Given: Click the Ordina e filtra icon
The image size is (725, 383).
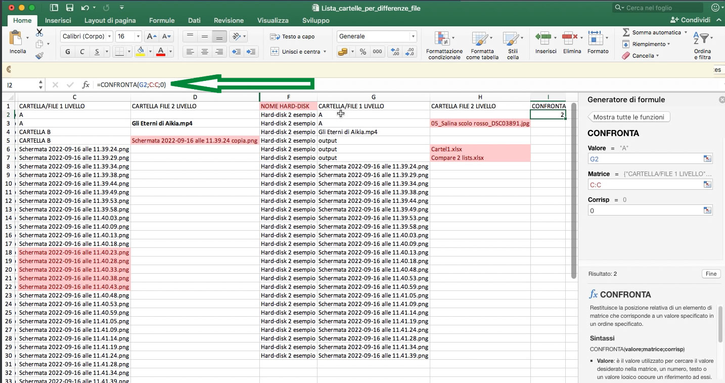Looking at the screenshot, I should pyautogui.click(x=702, y=38).
